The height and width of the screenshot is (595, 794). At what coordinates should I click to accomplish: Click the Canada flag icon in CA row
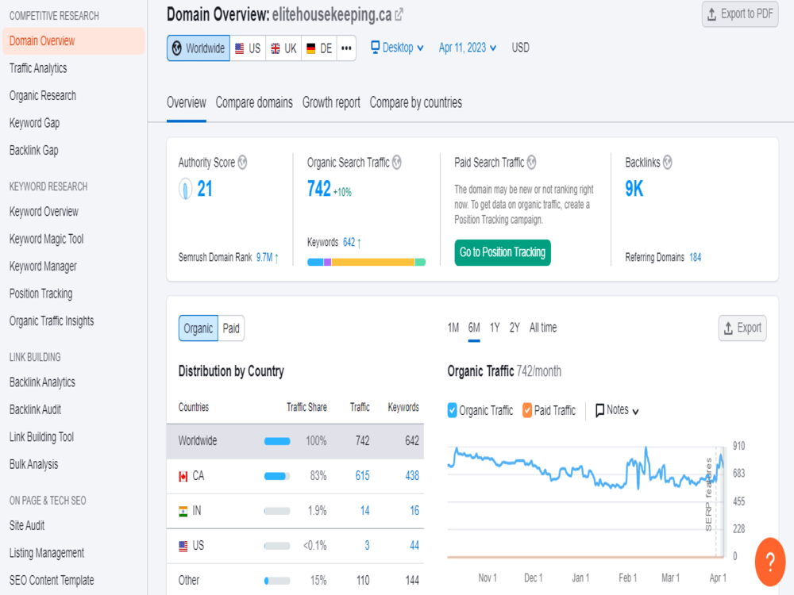183,476
